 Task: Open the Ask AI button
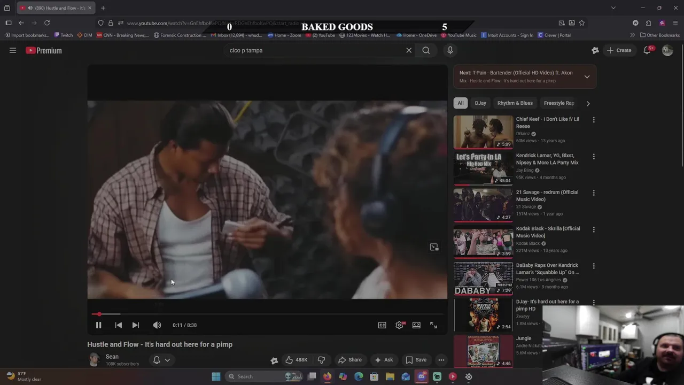point(384,360)
